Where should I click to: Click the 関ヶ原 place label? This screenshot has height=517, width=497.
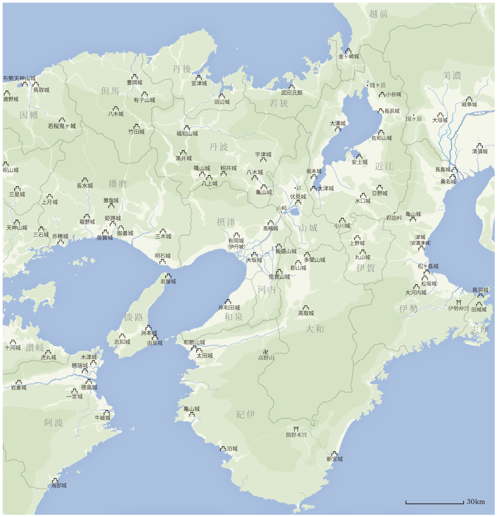(414, 119)
